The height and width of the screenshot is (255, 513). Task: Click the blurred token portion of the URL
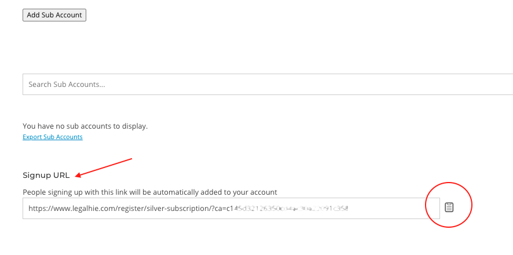click(x=291, y=208)
